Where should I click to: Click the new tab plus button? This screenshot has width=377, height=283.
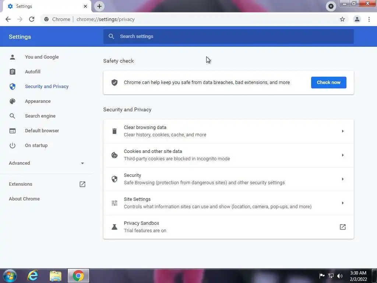coord(99,6)
